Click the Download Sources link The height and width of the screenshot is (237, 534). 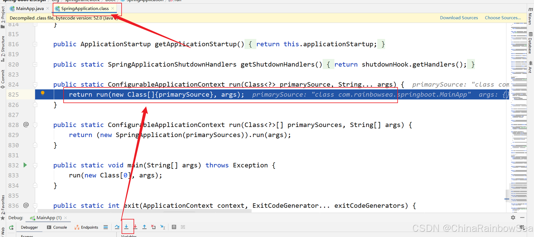pos(459,18)
